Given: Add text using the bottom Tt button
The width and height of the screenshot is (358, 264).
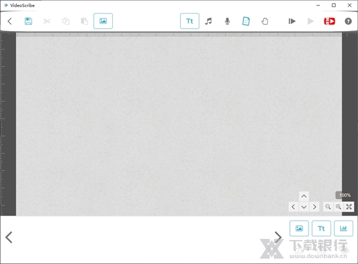Looking at the screenshot, I should coord(321,228).
